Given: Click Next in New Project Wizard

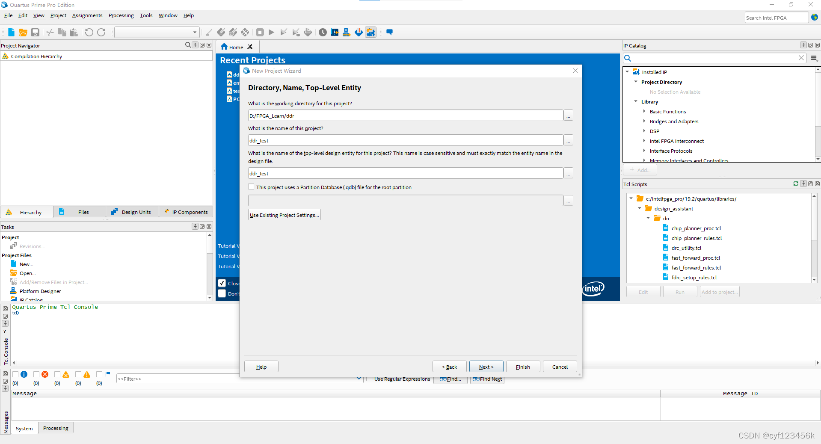Looking at the screenshot, I should tap(486, 367).
